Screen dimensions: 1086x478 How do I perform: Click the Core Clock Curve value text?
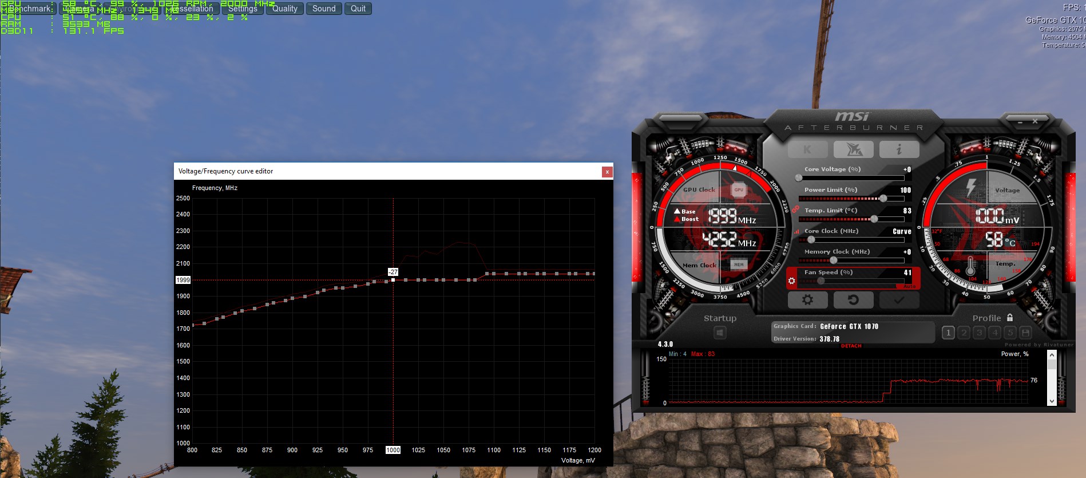click(x=902, y=231)
